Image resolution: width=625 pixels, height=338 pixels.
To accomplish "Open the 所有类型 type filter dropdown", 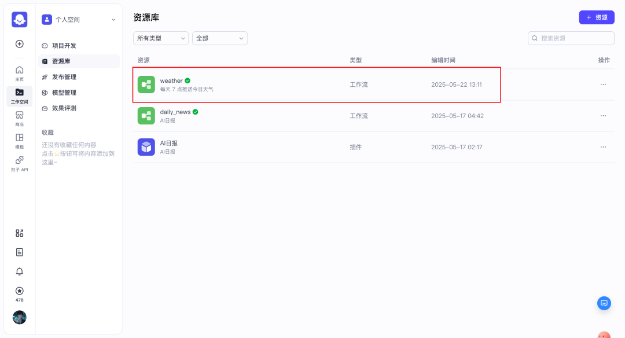I will point(161,38).
